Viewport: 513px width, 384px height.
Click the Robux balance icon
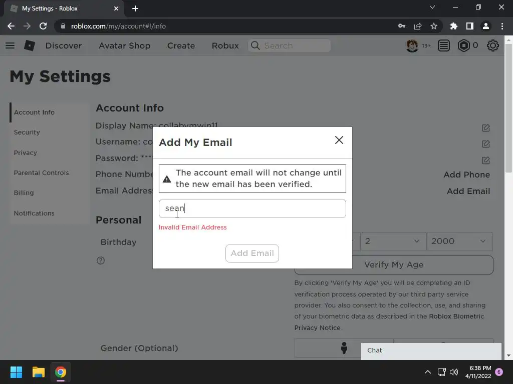(x=463, y=45)
